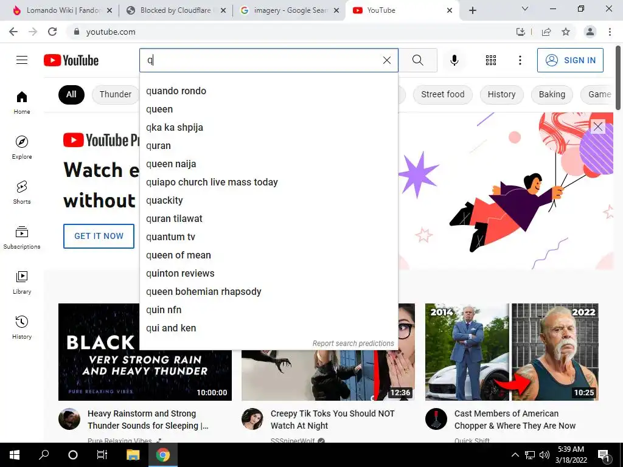Viewport: 623px width, 467px height.
Task: Dismiss the YouTube Premium banner
Action: (x=597, y=126)
